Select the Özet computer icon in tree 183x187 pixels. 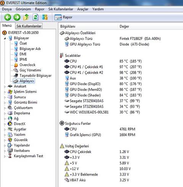[x=16, y=44]
